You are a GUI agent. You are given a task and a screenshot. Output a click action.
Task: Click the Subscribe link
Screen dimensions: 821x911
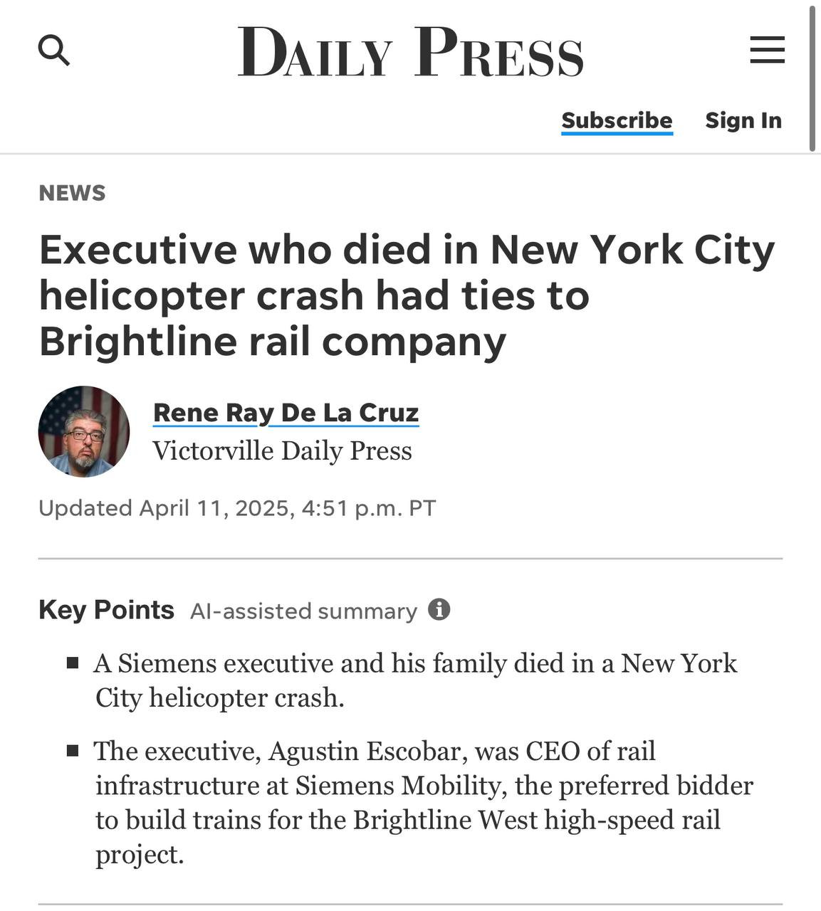(617, 120)
